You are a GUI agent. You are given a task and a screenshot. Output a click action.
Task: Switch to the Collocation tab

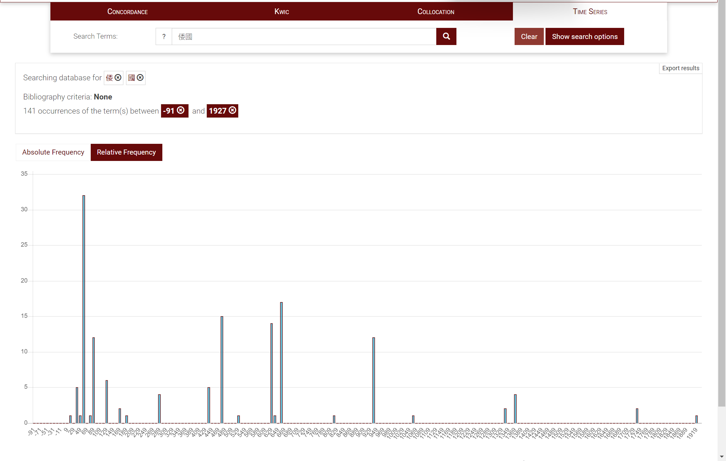click(x=436, y=11)
